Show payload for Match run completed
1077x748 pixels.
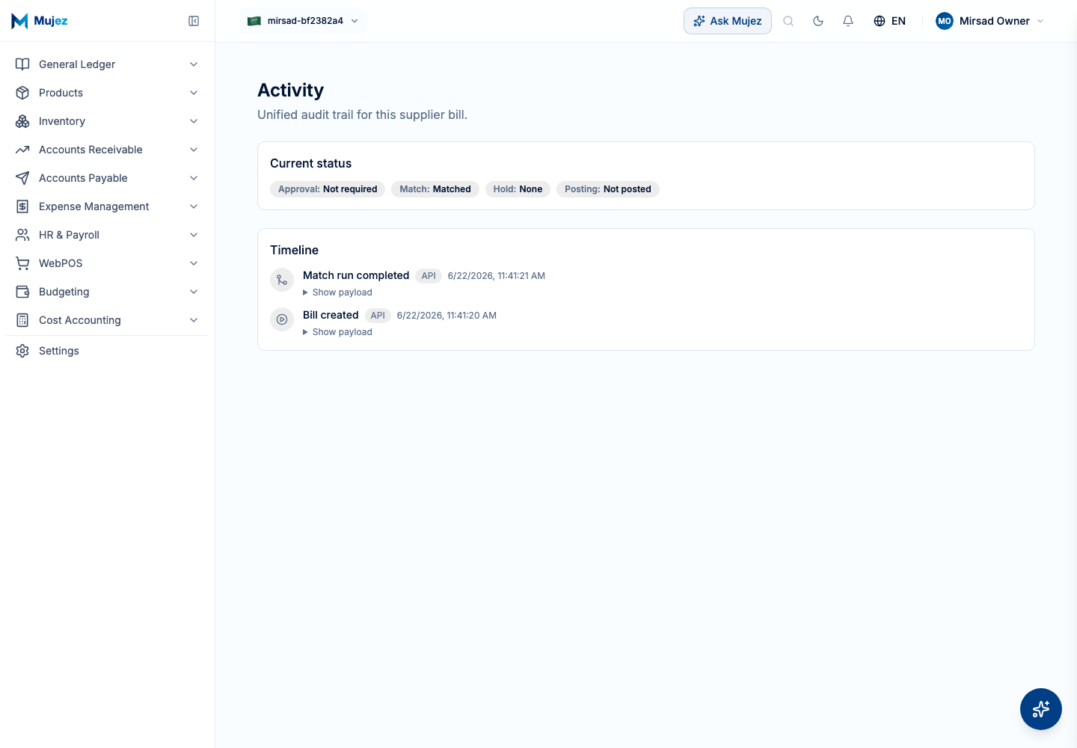(337, 292)
